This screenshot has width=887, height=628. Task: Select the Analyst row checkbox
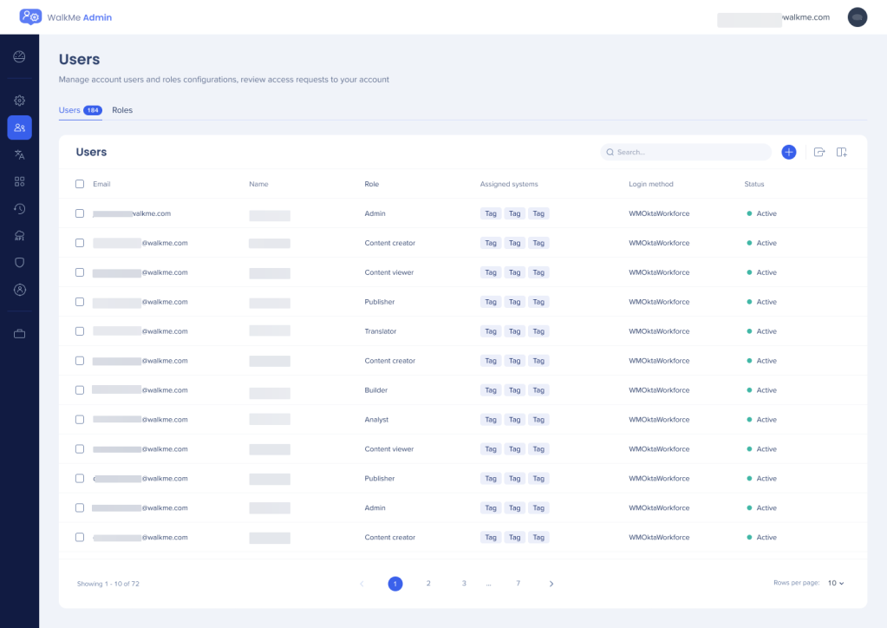[80, 420]
